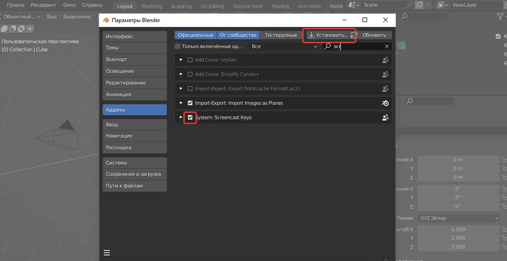Select the Тестируемые filter button
This screenshot has width=507, height=261.
[281, 35]
